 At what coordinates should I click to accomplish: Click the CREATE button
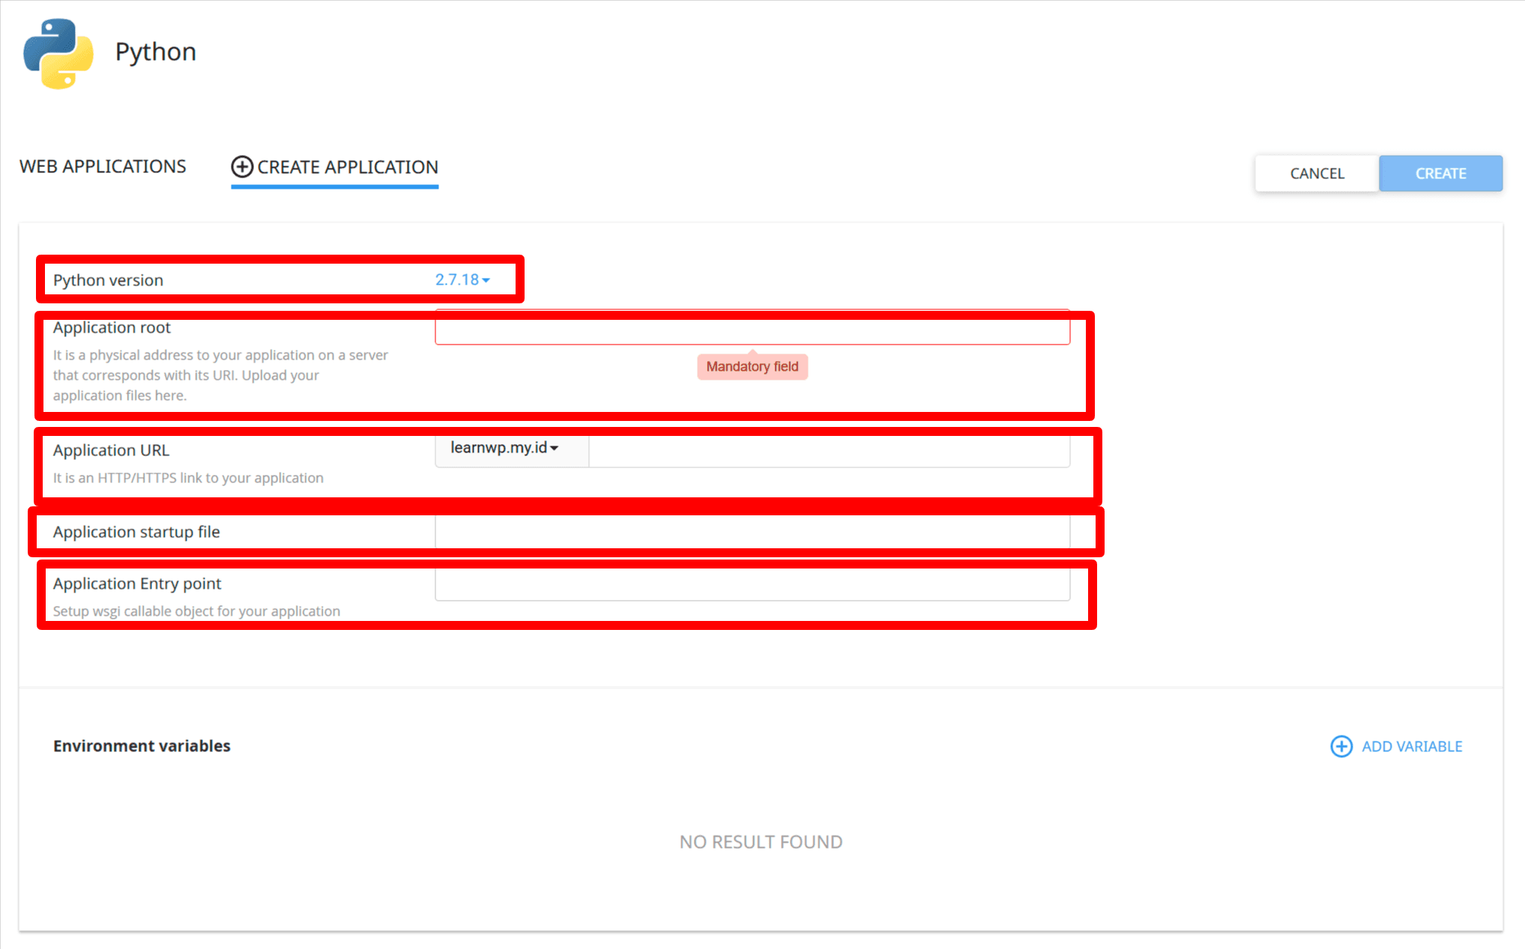pos(1440,173)
